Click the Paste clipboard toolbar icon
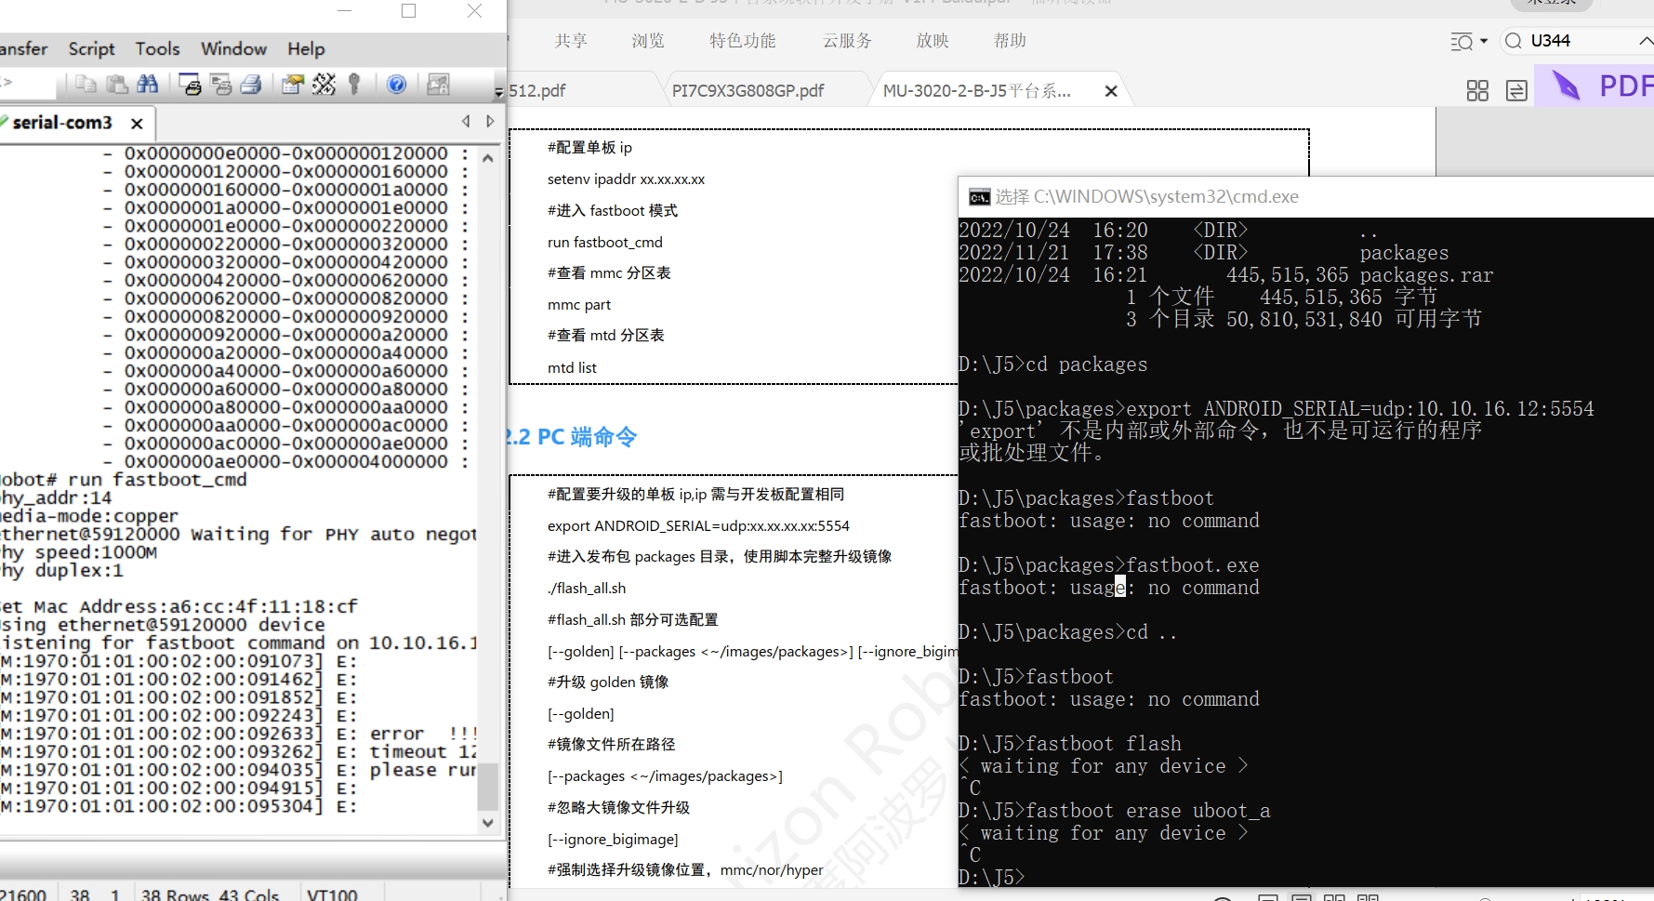1654x901 pixels. tap(117, 85)
